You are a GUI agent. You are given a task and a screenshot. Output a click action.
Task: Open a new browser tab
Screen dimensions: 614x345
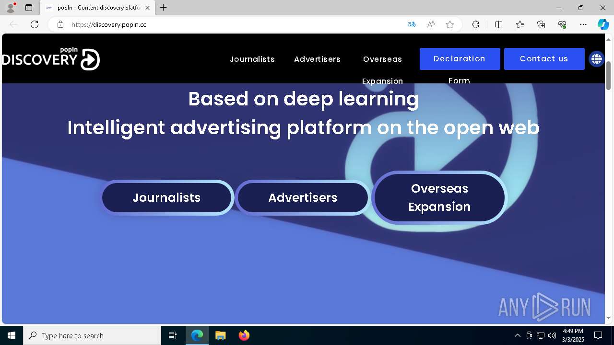[164, 8]
